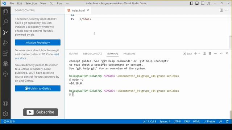Viewport: 232px width, 130px height.
Task: Open the Testing view icon above Accounts
Action: click(x=5, y=74)
